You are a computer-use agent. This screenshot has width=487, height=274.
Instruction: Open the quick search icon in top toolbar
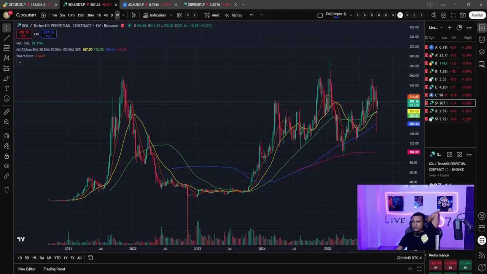pyautogui.click(x=434, y=15)
